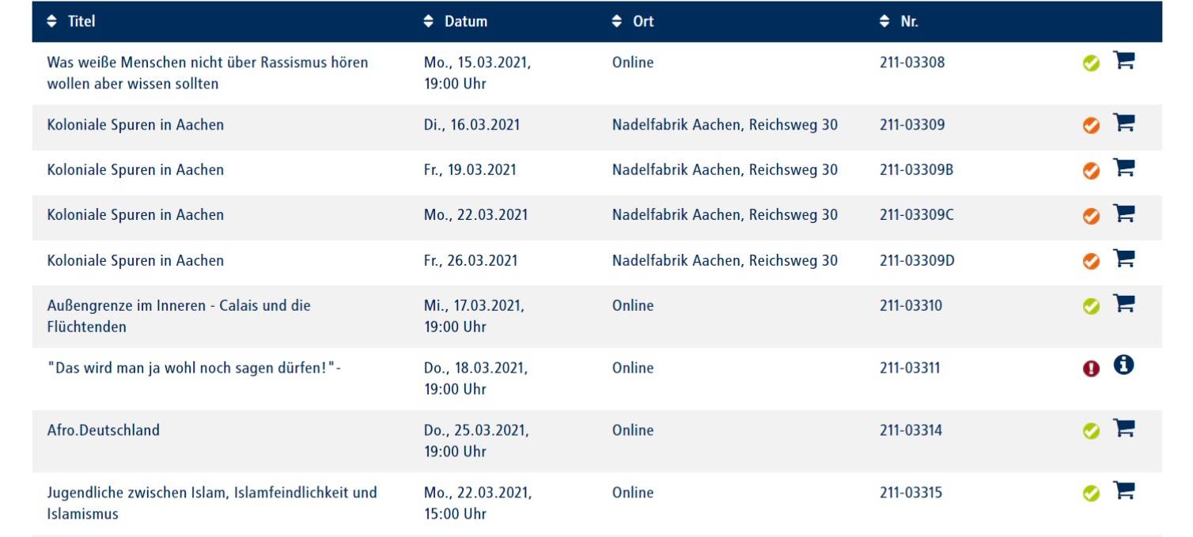Click course number 211-03314
Screen dimensions: 1193x537
click(x=911, y=430)
